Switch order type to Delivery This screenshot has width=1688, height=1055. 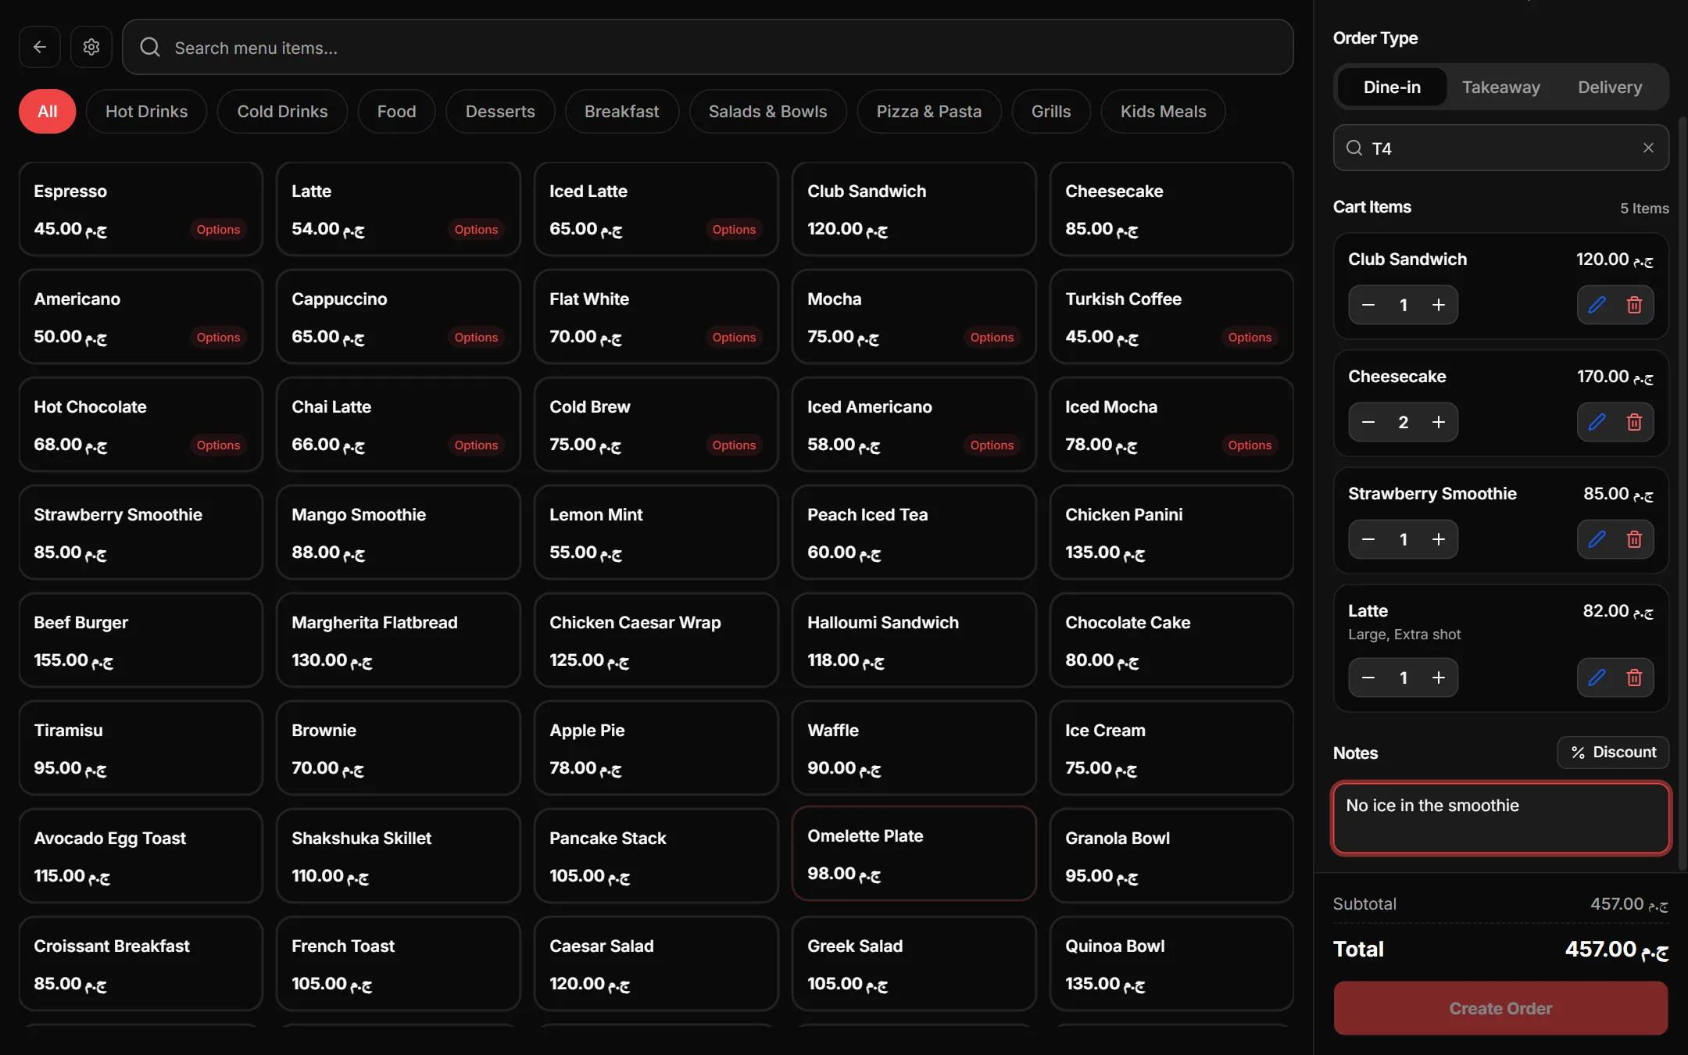tap(1610, 87)
